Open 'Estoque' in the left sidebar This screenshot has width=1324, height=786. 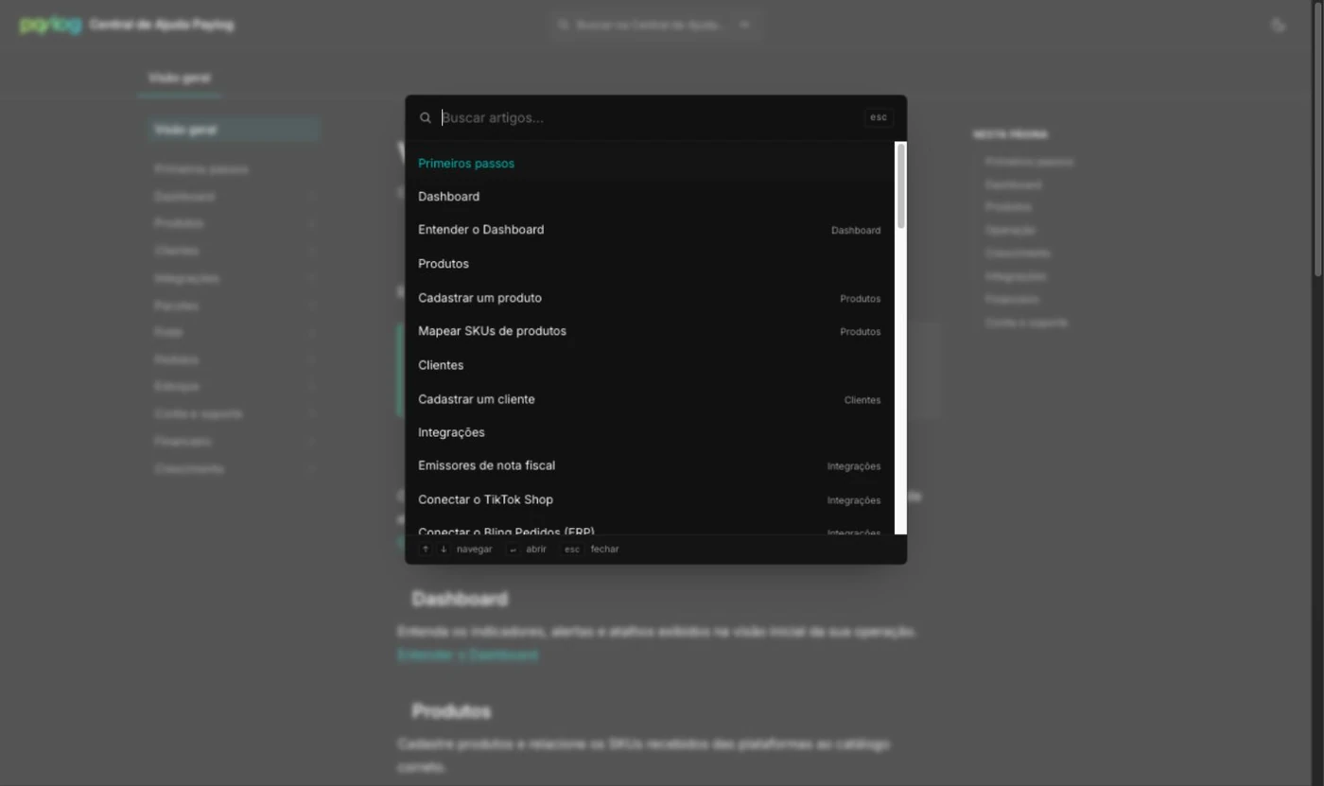[177, 387]
